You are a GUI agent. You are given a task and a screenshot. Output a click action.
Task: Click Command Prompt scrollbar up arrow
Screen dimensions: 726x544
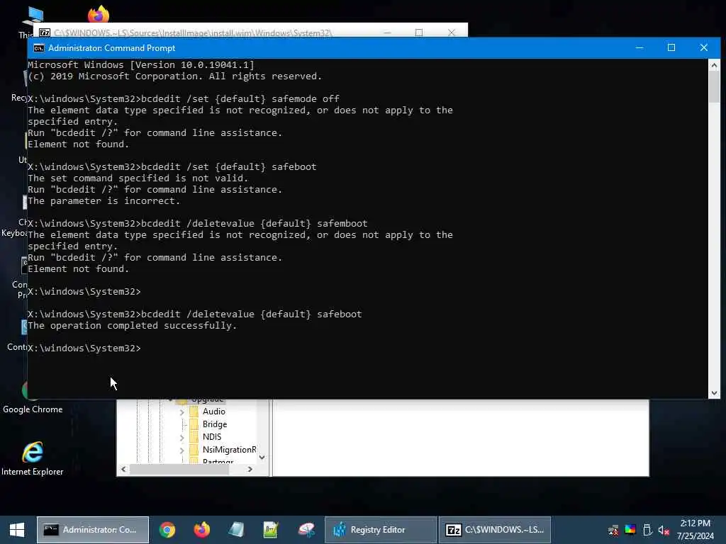click(714, 65)
